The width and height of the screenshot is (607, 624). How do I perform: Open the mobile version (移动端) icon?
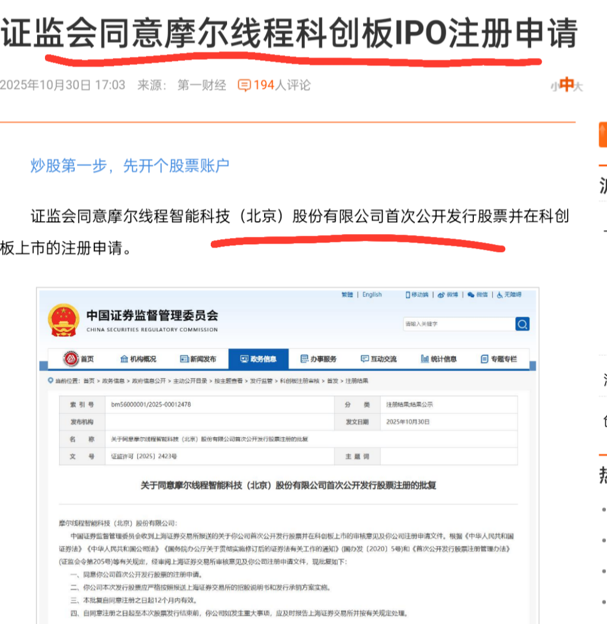pos(416,294)
